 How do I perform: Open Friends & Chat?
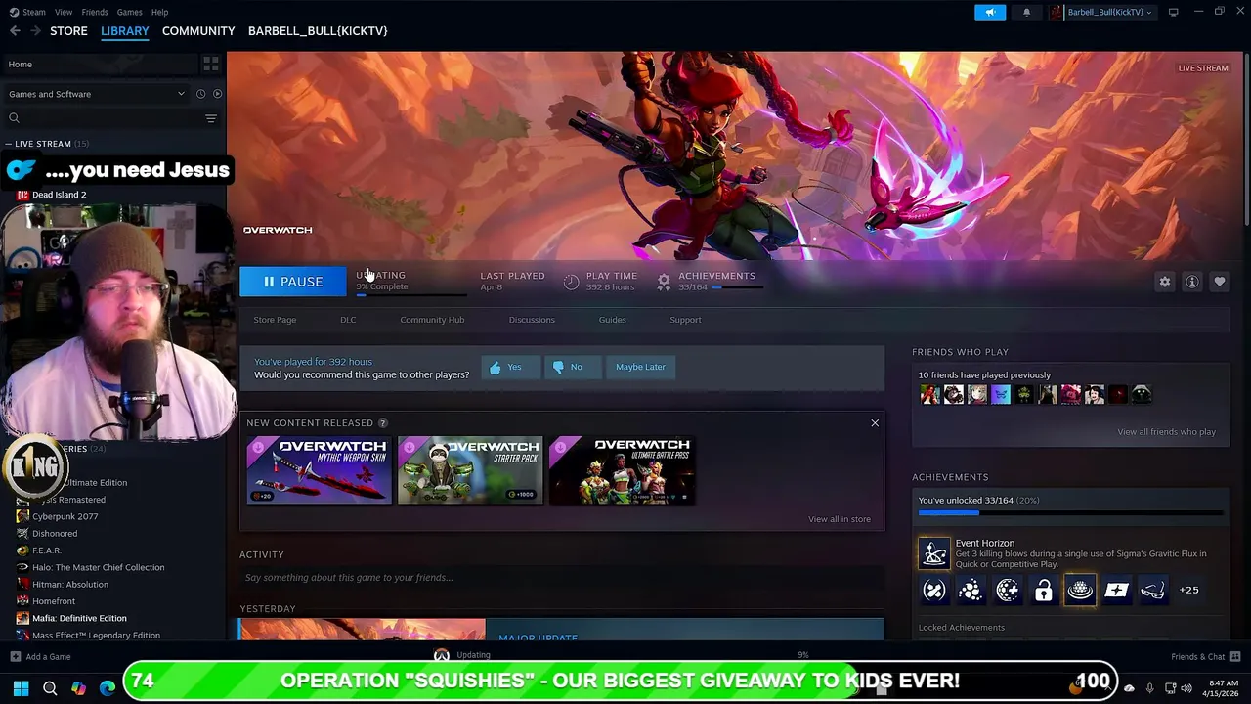(1205, 657)
